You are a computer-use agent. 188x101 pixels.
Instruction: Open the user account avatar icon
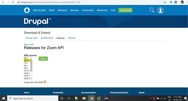(x=160, y=10)
